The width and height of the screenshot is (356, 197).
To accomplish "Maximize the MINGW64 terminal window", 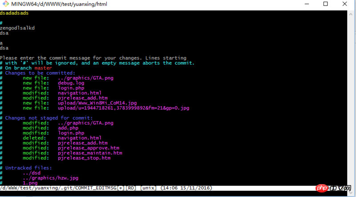I will click(x=326, y=4).
